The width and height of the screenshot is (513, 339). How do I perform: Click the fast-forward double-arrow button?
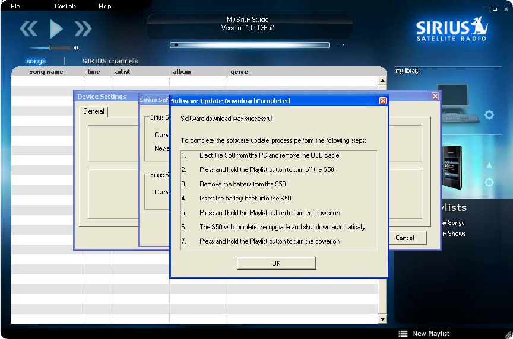[x=83, y=28]
